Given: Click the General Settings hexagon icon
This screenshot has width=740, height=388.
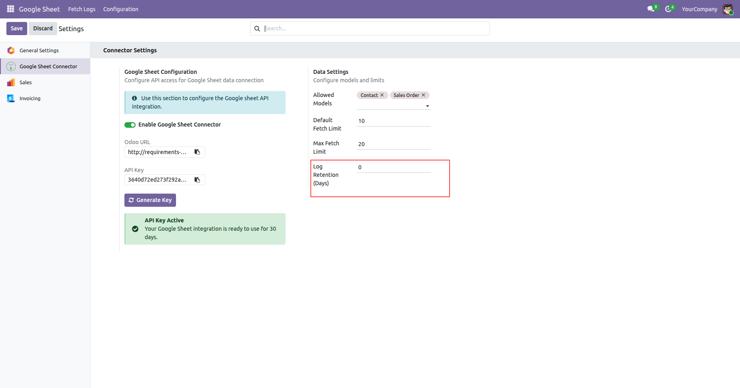Looking at the screenshot, I should pos(11,50).
